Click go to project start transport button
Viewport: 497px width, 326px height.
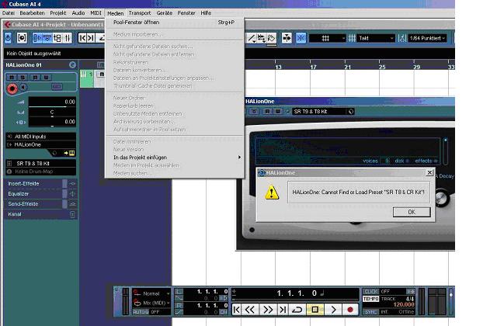[x=236, y=310]
